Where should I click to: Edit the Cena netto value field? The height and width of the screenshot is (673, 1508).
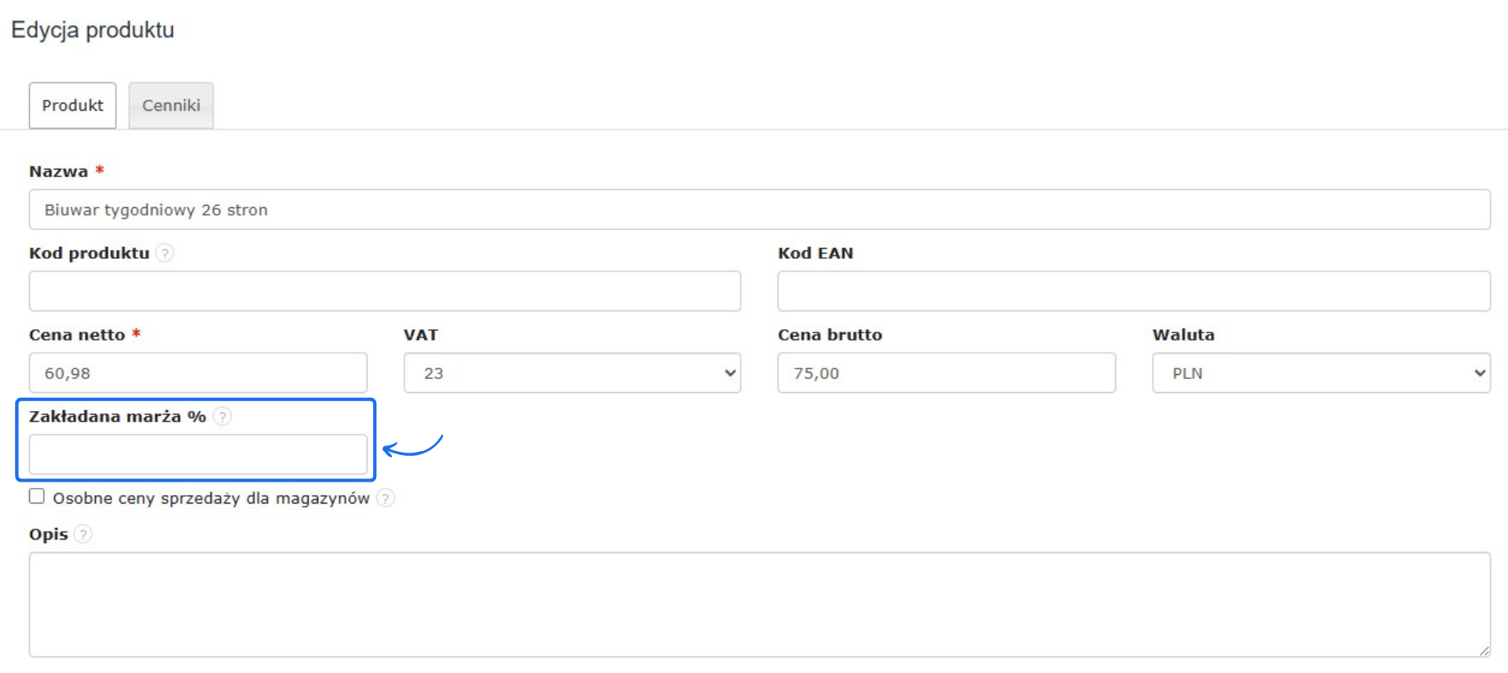(x=197, y=373)
